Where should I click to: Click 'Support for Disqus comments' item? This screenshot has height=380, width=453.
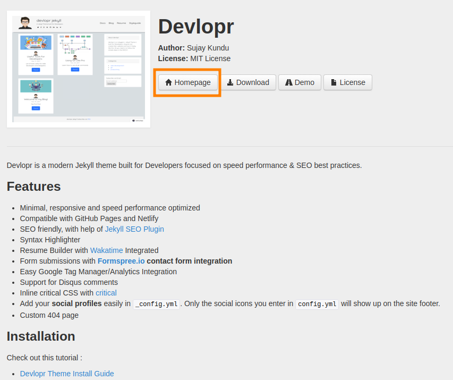pyautogui.click(x=69, y=282)
